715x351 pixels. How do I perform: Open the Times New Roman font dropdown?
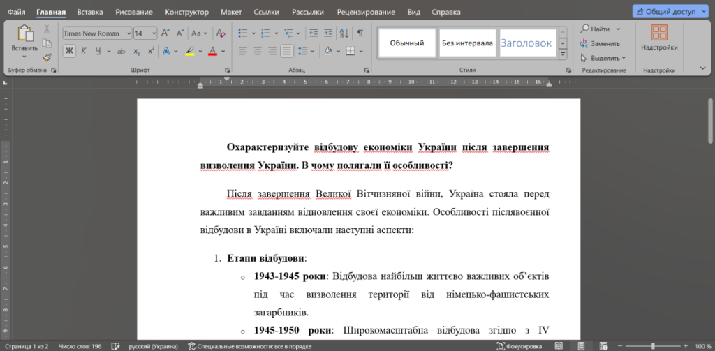[x=128, y=33]
